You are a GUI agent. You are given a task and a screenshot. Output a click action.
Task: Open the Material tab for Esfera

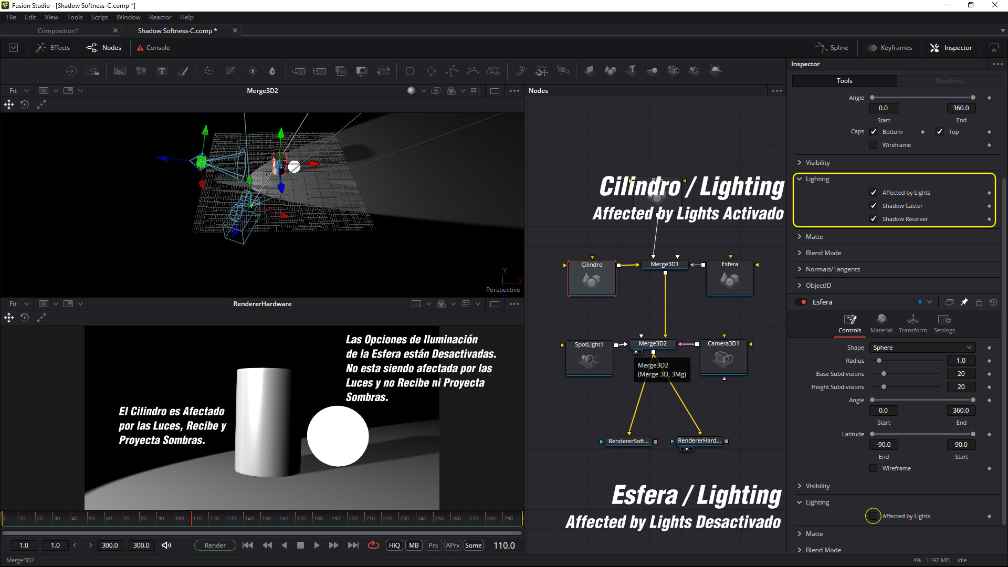pos(881,323)
